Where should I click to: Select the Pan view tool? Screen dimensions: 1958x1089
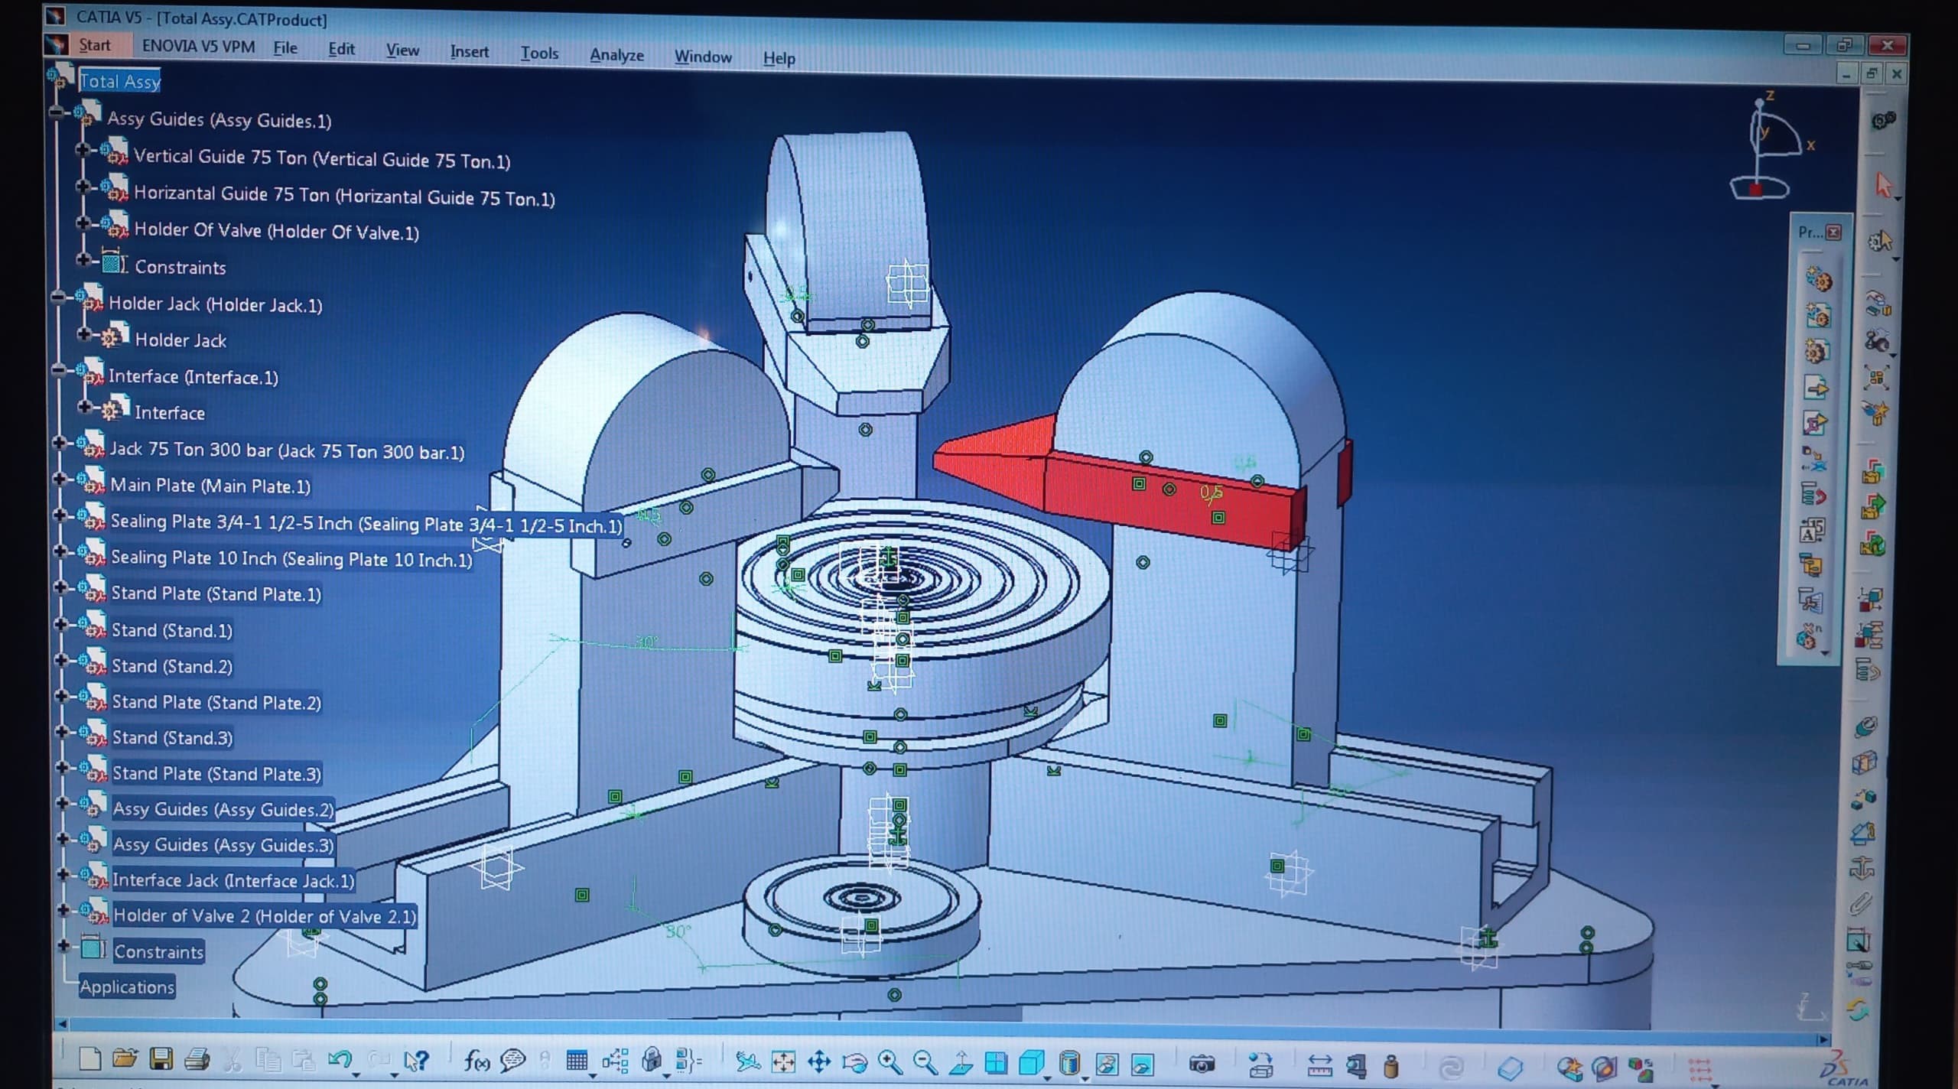(x=819, y=1061)
